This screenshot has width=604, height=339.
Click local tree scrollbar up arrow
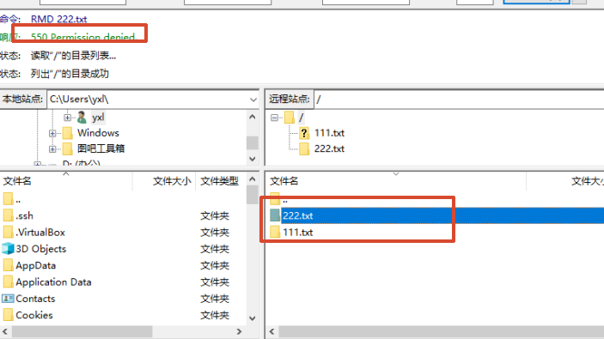[253, 117]
